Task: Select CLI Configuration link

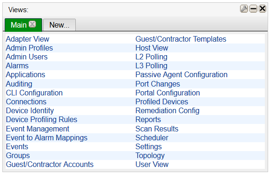Action: (x=34, y=93)
